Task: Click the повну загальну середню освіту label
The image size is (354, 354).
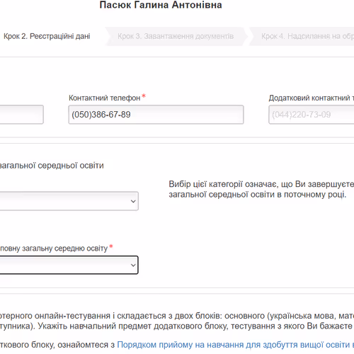Action: [54, 249]
